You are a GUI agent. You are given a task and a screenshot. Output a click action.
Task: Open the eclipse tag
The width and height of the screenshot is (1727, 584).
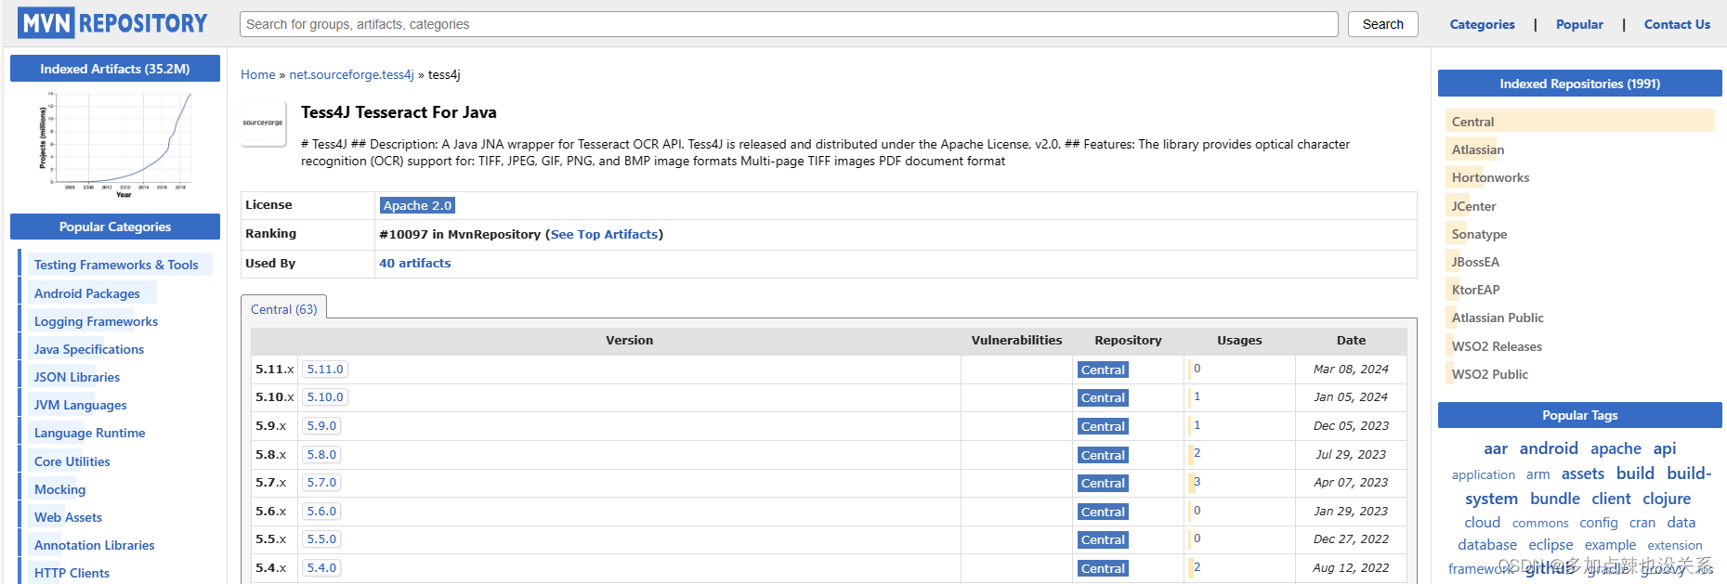click(x=1550, y=545)
